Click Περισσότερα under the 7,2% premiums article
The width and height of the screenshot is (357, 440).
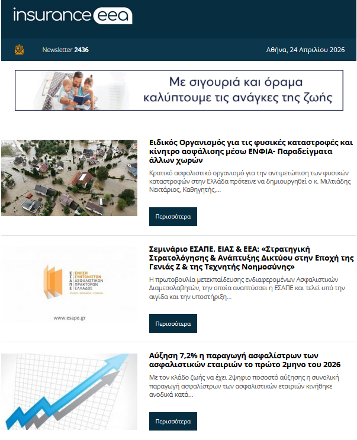[173, 421]
